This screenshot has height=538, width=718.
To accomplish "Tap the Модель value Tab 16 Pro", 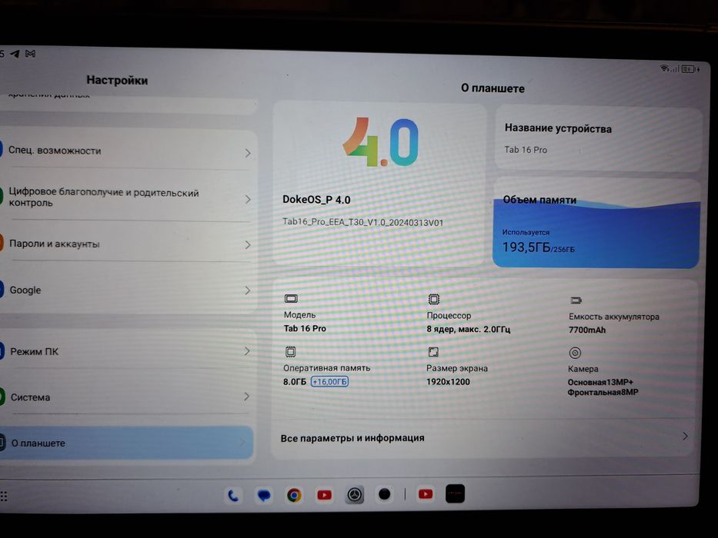I will tap(305, 328).
